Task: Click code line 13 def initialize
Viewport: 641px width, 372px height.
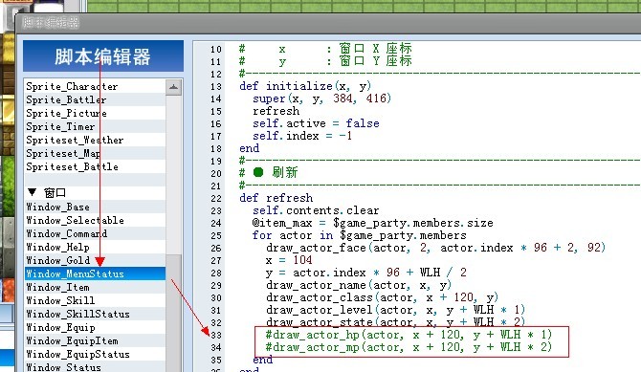Action: click(305, 86)
